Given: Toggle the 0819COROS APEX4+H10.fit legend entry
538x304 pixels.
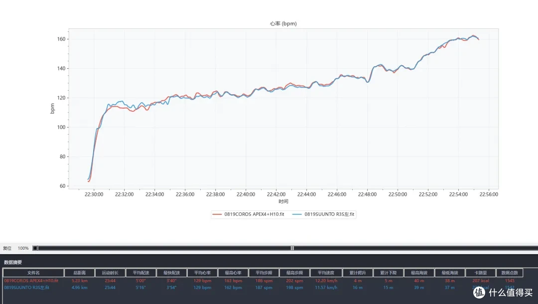Looking at the screenshot, I should tap(249, 214).
